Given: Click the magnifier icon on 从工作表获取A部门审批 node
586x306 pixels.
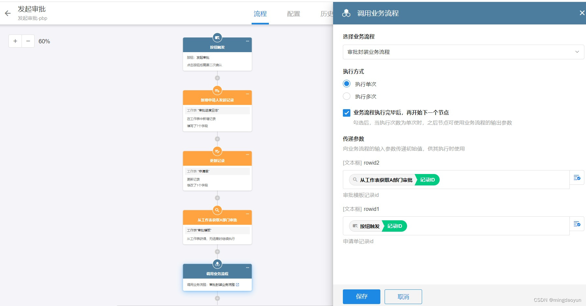Looking at the screenshot, I should coord(217,210).
